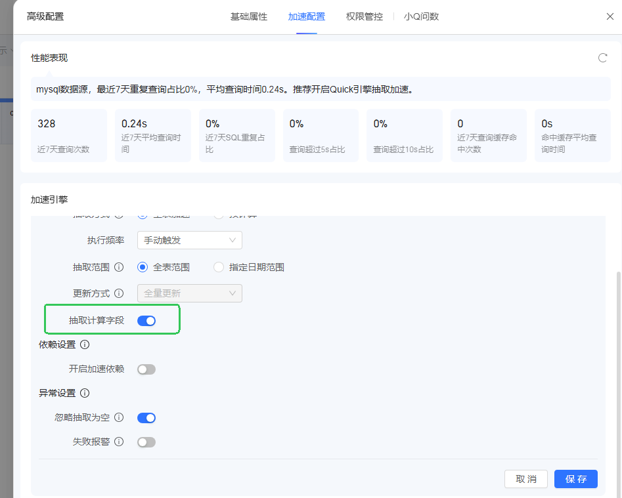This screenshot has width=622, height=498.
Task: Turn on 失败报警 switch
Action: pyautogui.click(x=146, y=442)
